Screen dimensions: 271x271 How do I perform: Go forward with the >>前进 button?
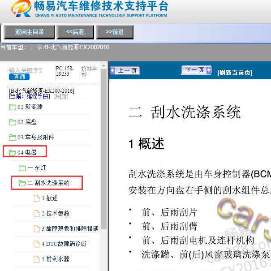coord(115,32)
